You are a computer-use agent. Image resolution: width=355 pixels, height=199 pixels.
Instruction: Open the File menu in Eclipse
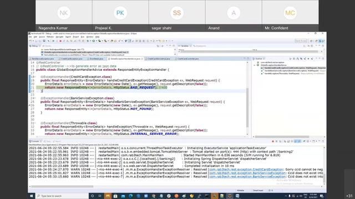click(30, 37)
